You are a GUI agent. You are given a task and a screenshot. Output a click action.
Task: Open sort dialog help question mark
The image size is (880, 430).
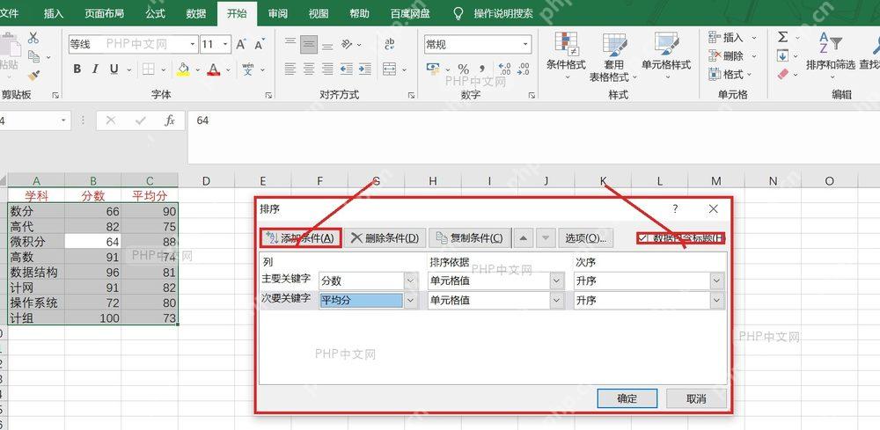click(675, 209)
